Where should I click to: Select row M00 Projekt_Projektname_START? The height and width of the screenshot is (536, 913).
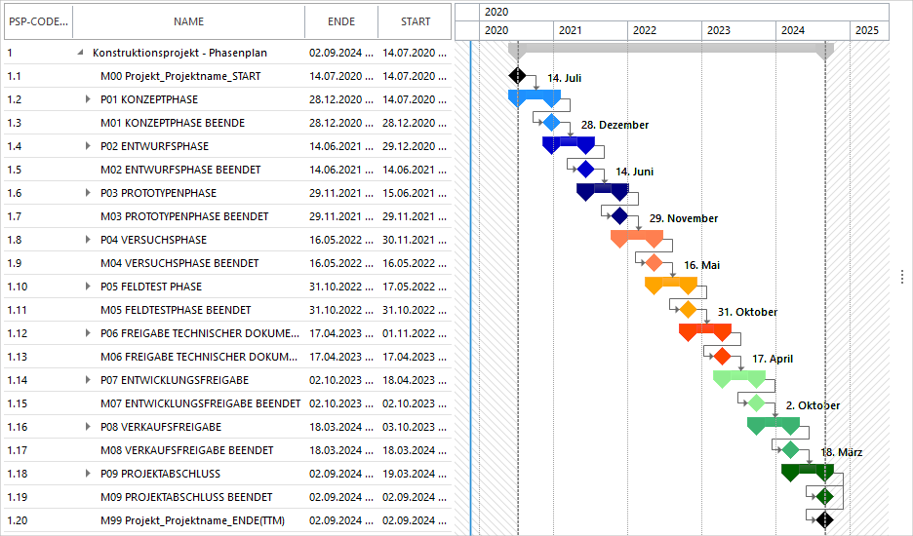[227, 76]
